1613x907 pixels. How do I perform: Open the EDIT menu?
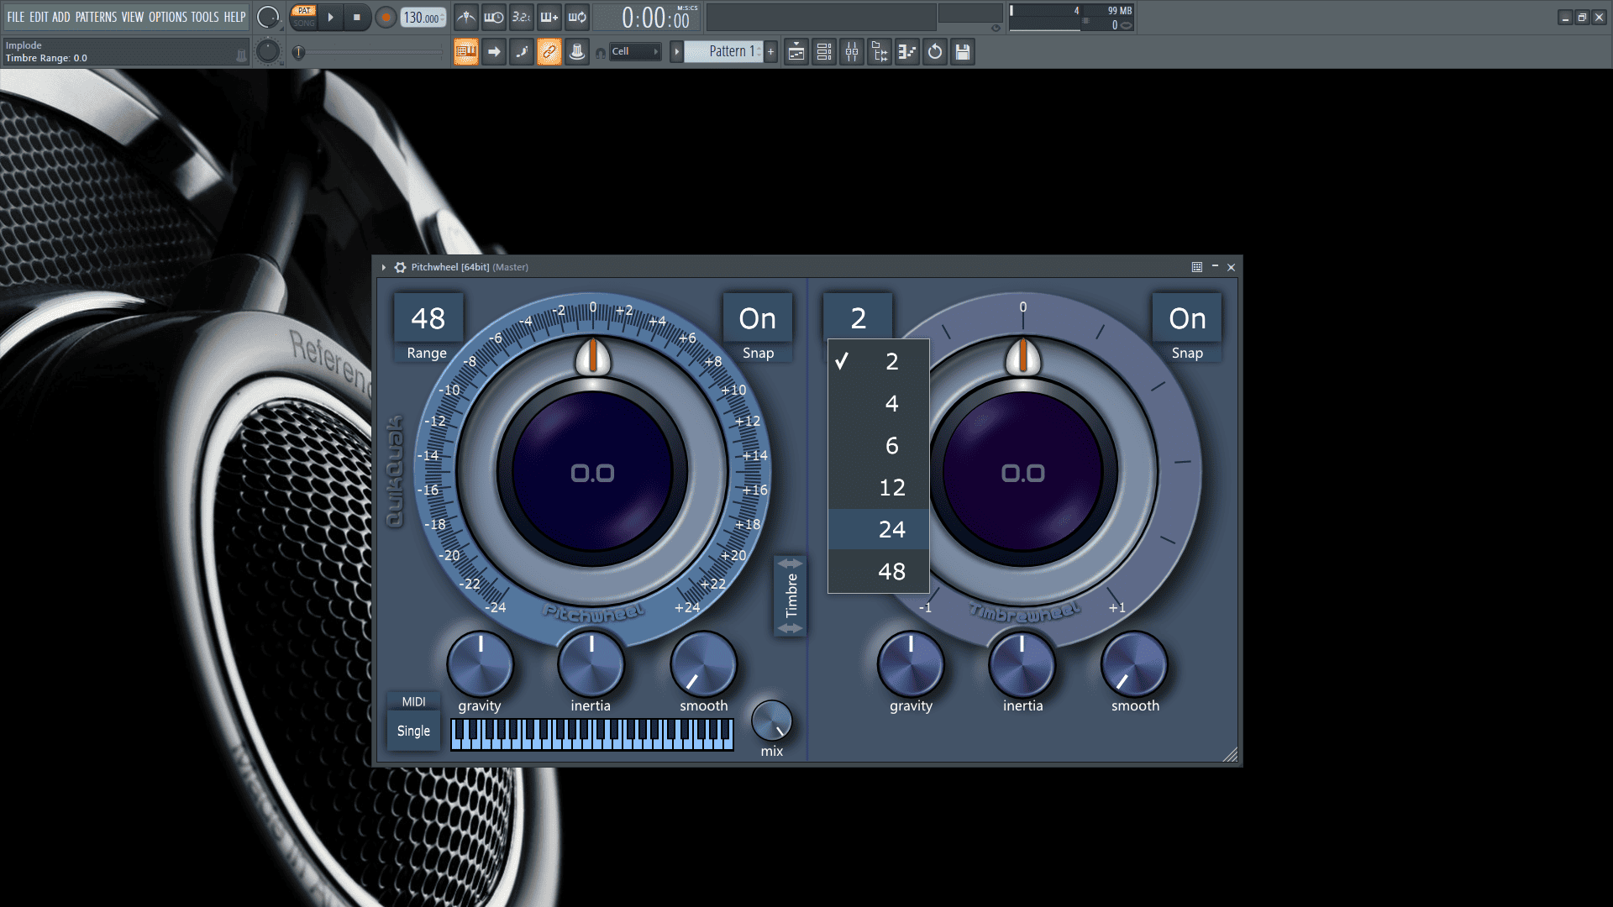39,17
